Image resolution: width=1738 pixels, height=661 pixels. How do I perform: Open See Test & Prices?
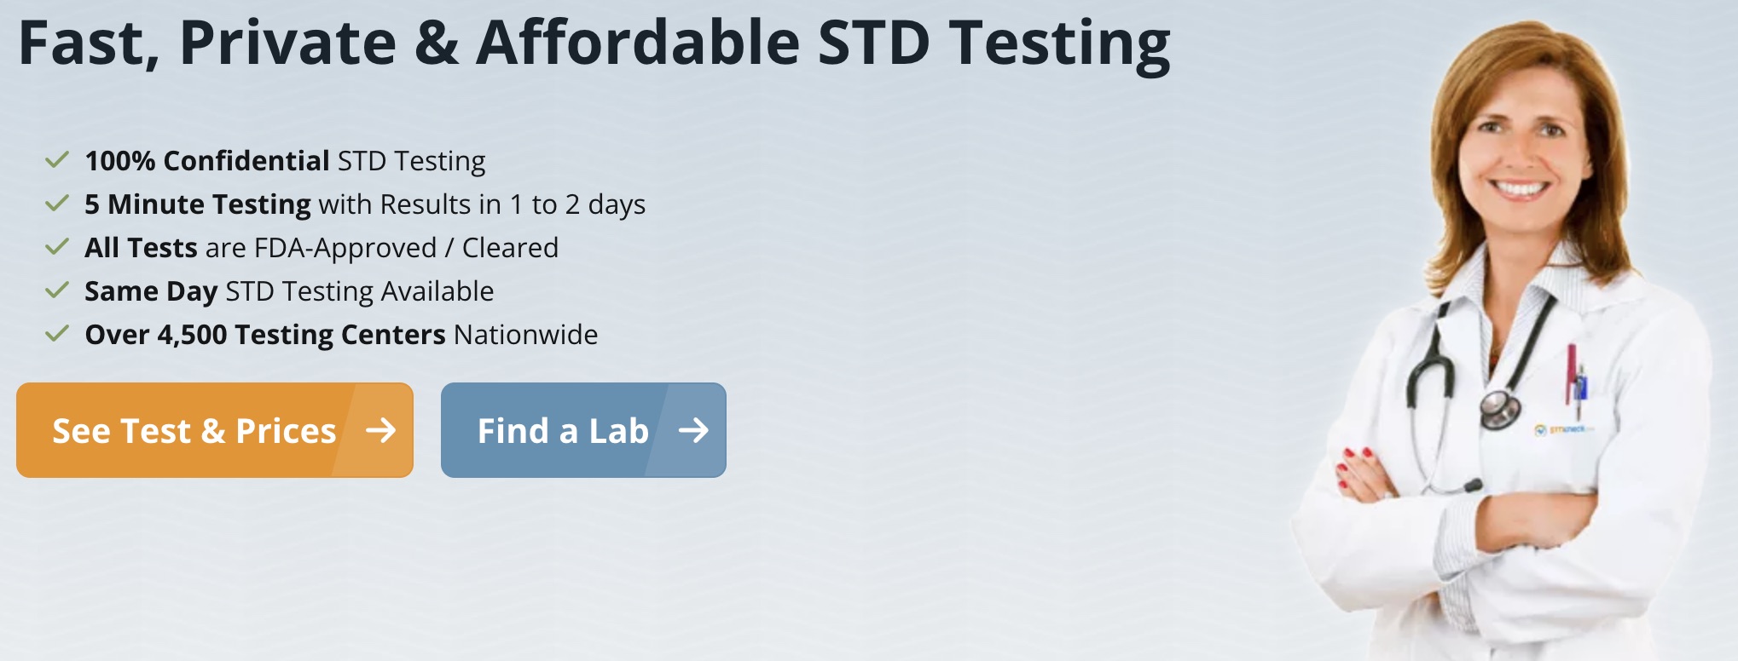tap(194, 431)
